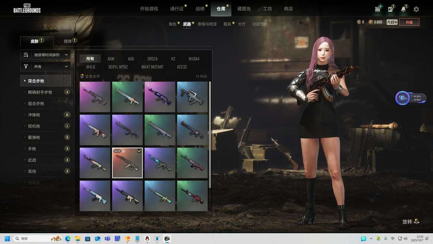Open QQ penguin app from taskbar
The image size is (433, 244).
tap(147, 238)
